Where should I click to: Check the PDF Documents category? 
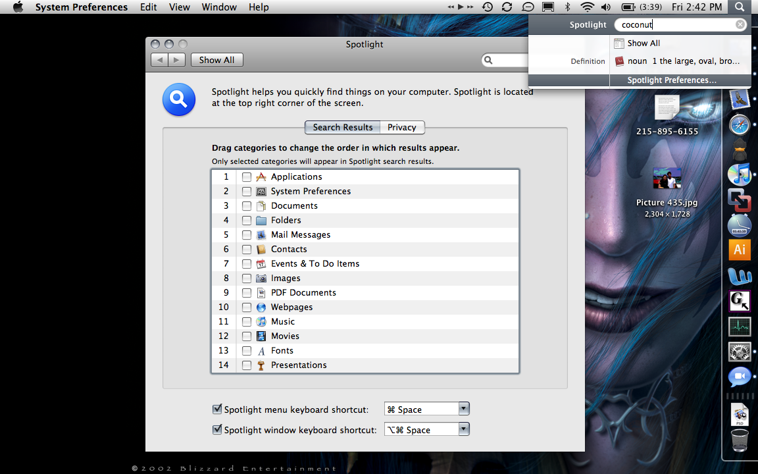(x=247, y=293)
